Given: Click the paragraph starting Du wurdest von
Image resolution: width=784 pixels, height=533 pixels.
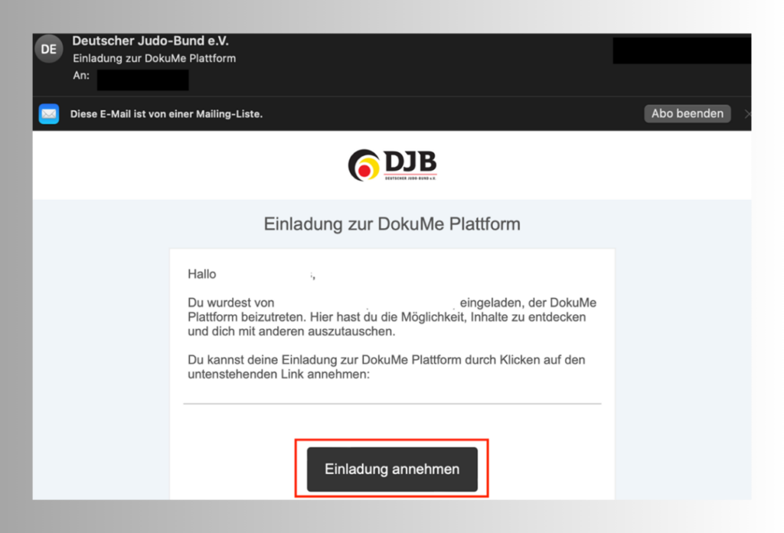Looking at the screenshot, I should click(392, 317).
